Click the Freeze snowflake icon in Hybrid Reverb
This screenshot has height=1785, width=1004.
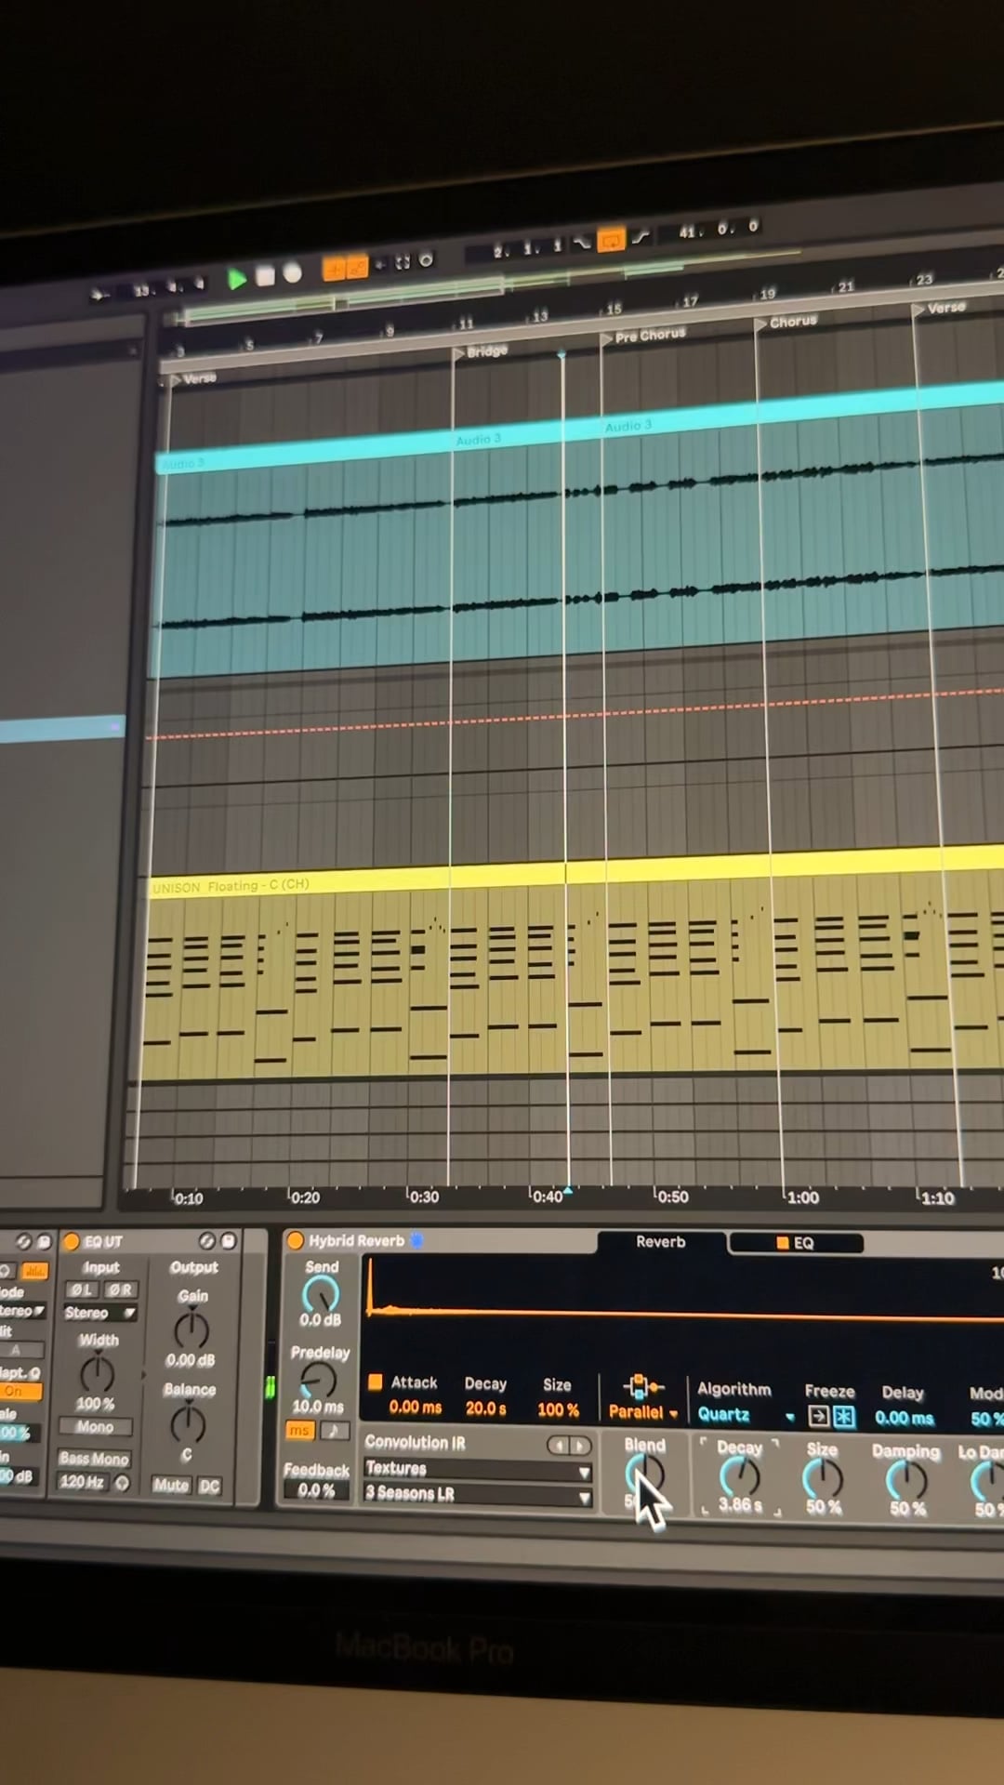pos(843,1416)
